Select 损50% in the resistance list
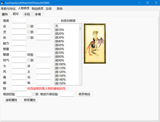The image size is (160, 122). (x=67, y=45)
